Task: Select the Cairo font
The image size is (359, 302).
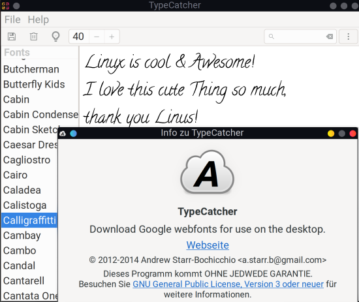Action: [x=30, y=175]
